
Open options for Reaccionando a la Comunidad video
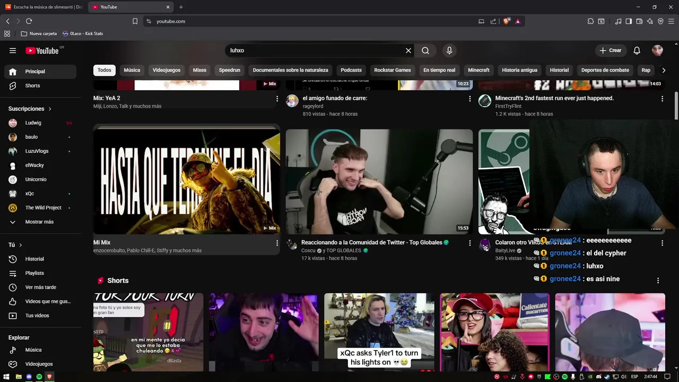(469, 243)
